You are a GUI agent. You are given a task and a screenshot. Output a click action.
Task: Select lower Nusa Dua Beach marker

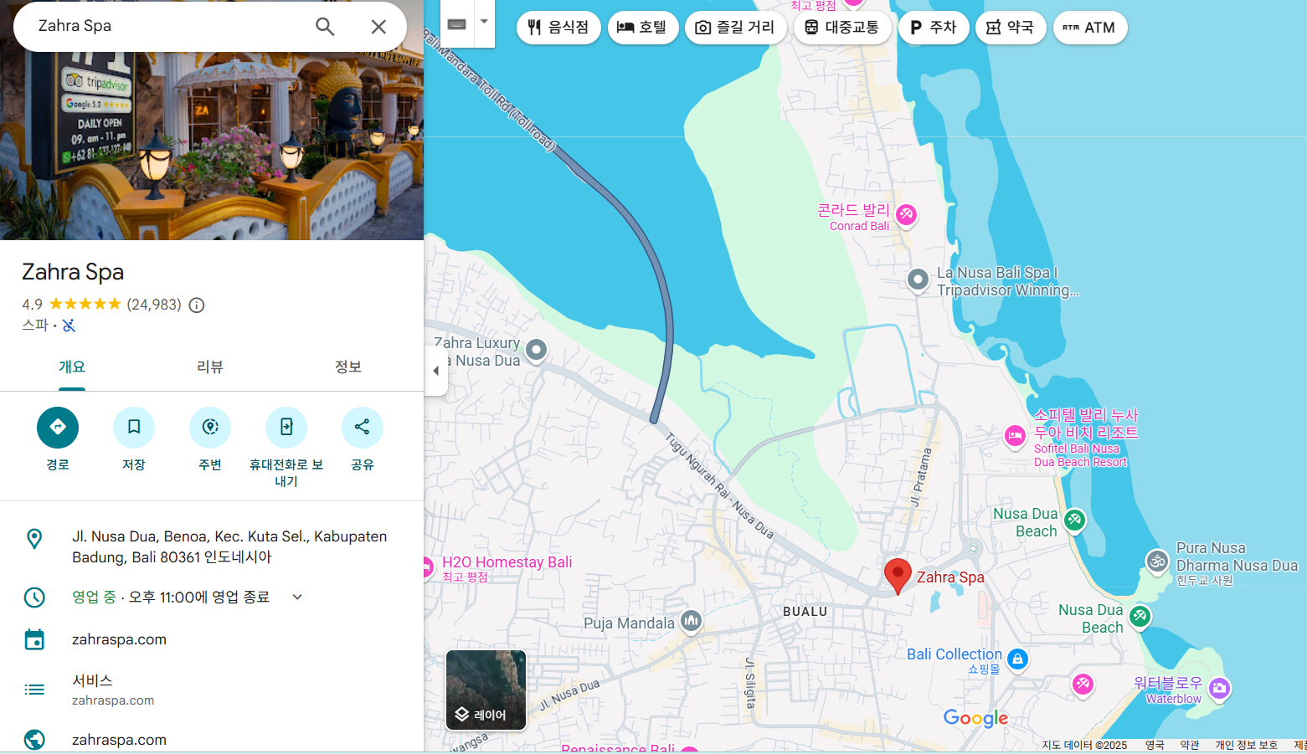coord(1140,617)
